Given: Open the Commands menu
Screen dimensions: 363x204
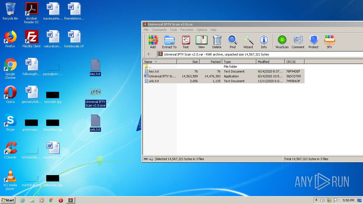Looking at the screenshot, I should [159, 30].
